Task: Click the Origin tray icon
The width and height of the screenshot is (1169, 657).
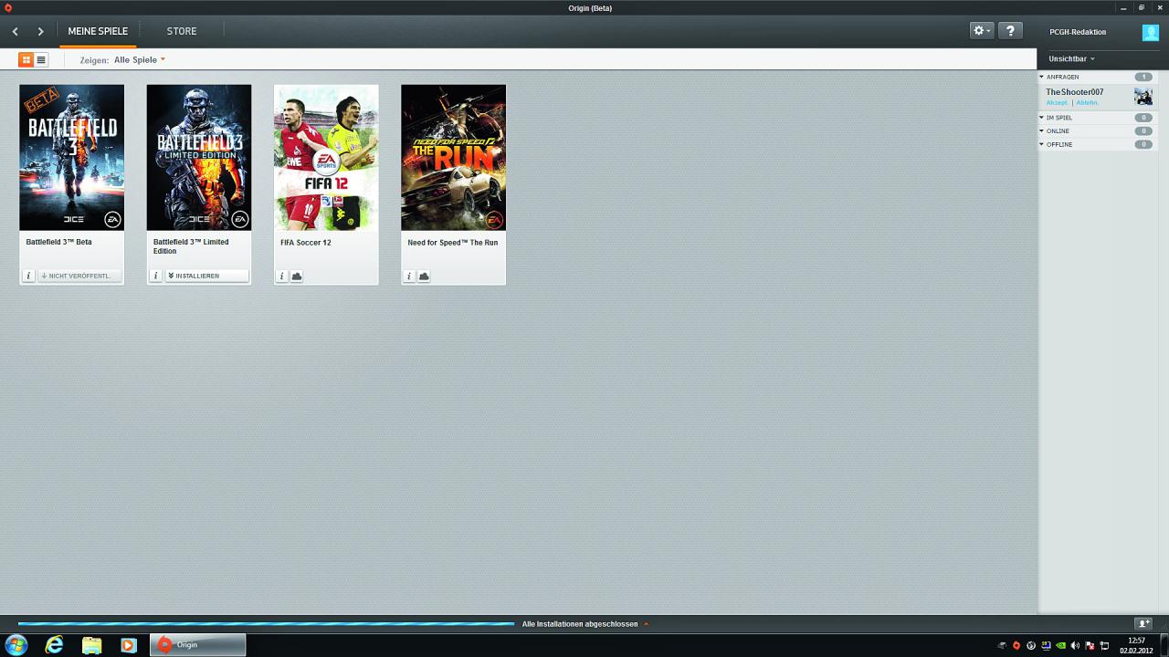Action: 1016,646
